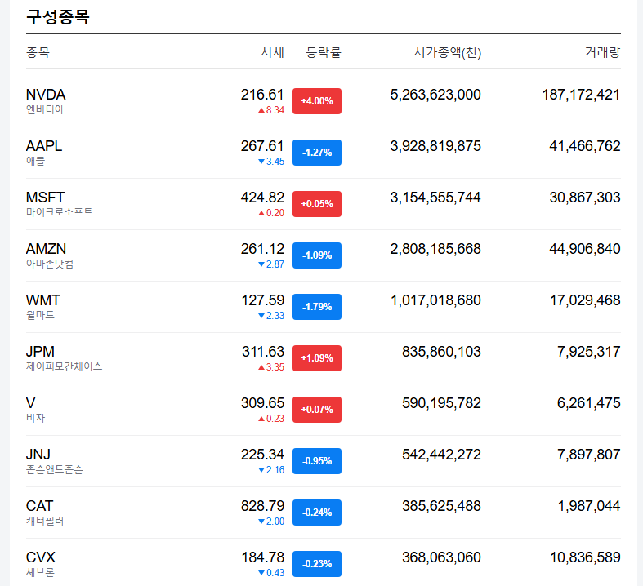Select MSFT price 424.82
This screenshot has height=586, width=643.
[262, 198]
